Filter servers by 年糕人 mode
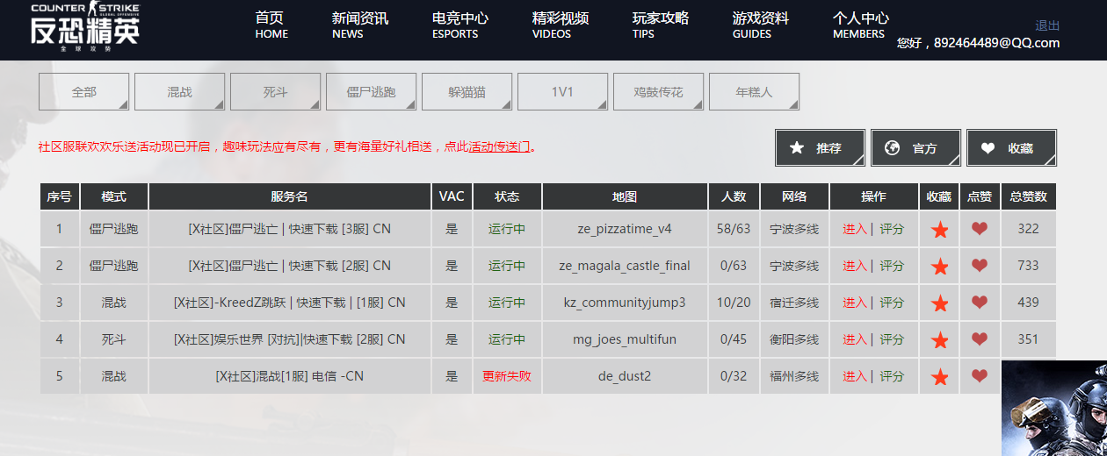This screenshot has width=1107, height=456. point(755,92)
